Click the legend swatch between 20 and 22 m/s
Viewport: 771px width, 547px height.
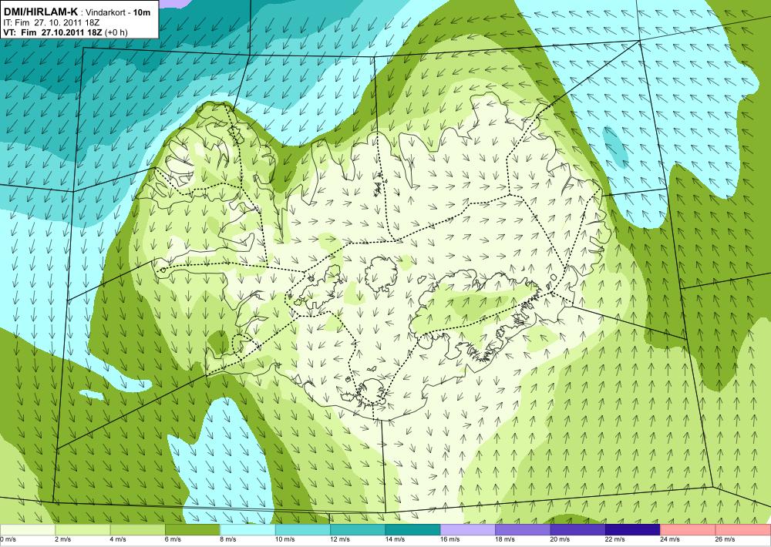coord(577,529)
